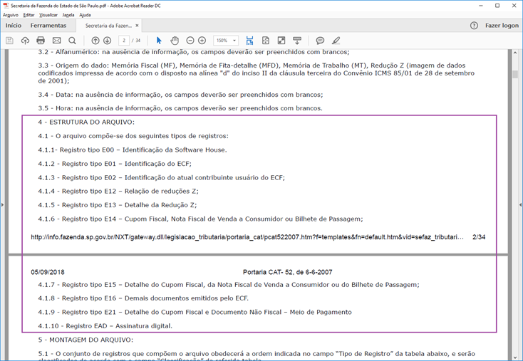Click scrollbar down arrow
This screenshot has height=361, width=523.
point(515,357)
